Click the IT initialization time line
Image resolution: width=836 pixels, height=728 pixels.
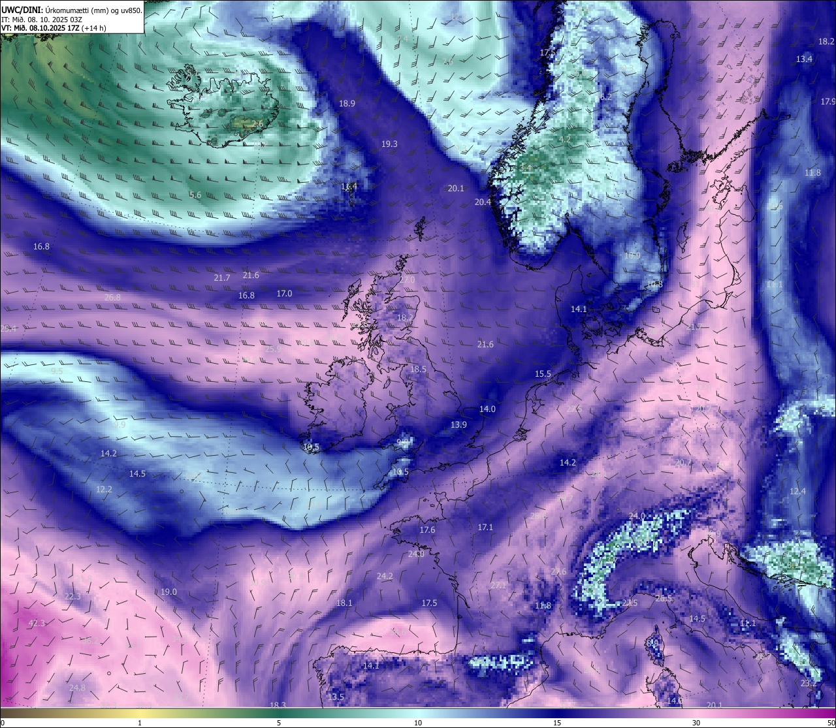pyautogui.click(x=42, y=20)
